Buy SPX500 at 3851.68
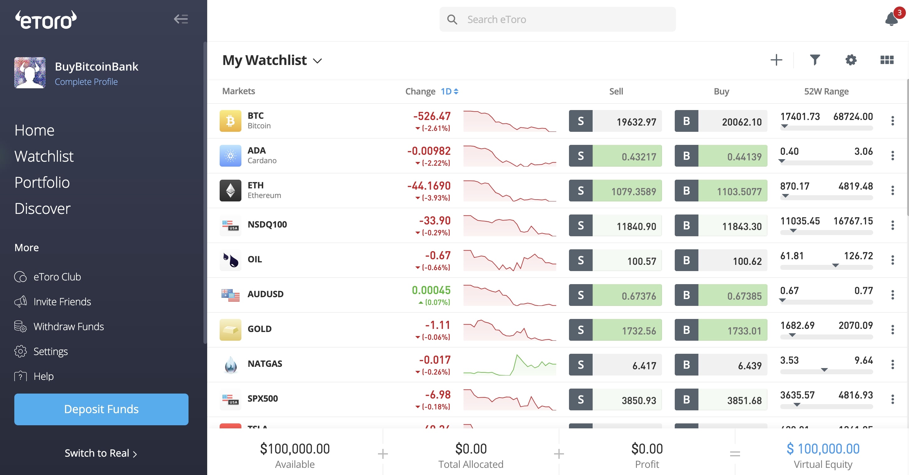 (x=720, y=399)
